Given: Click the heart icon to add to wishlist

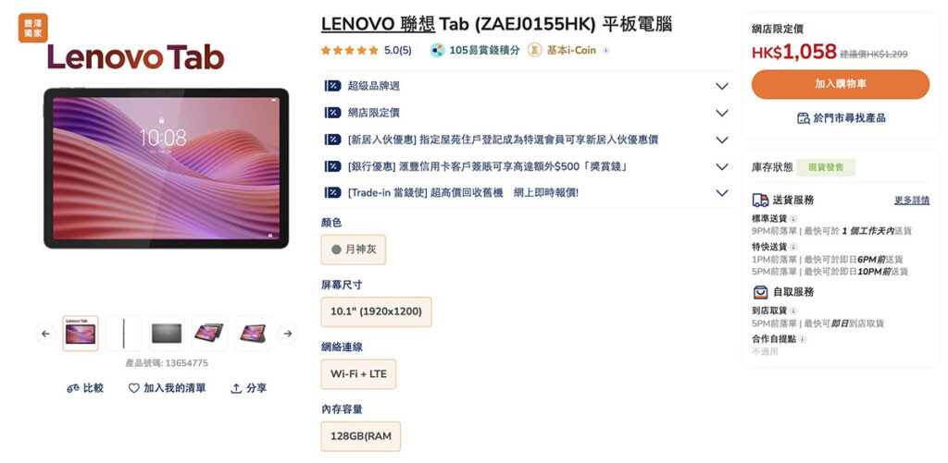Looking at the screenshot, I should click(x=133, y=389).
